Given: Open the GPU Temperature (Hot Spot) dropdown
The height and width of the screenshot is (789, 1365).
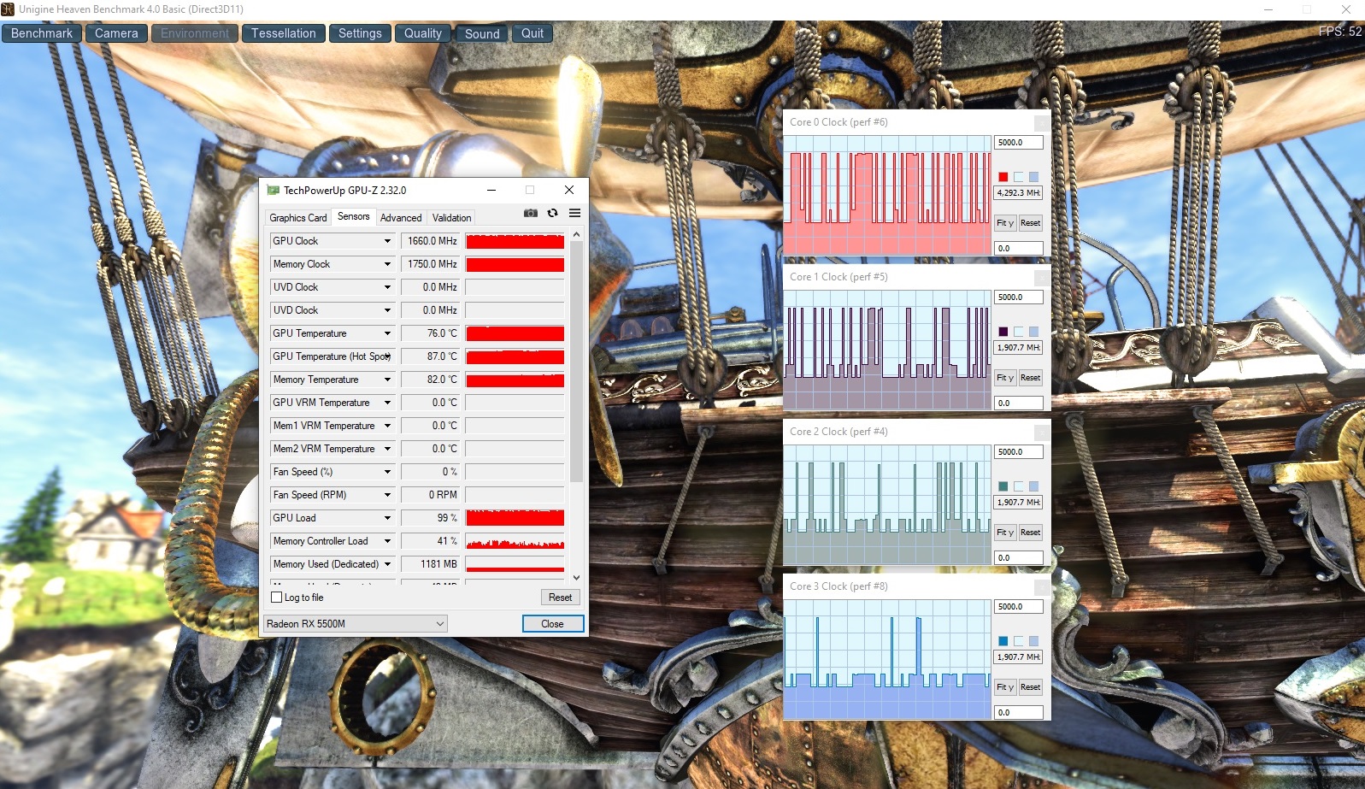Looking at the screenshot, I should (387, 356).
